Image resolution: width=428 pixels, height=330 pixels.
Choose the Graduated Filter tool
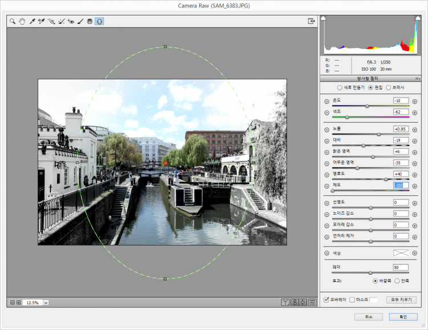coord(90,21)
